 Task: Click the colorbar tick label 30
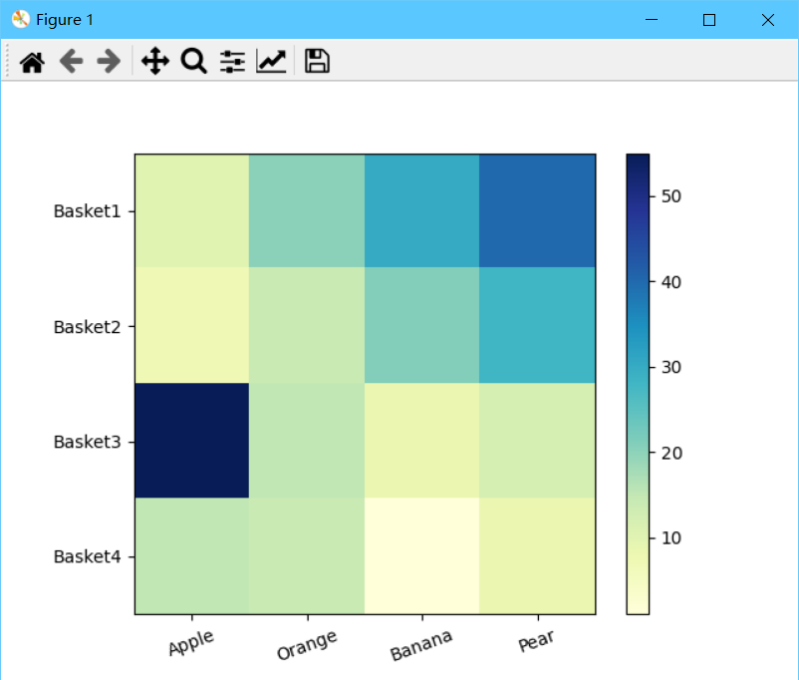click(671, 367)
